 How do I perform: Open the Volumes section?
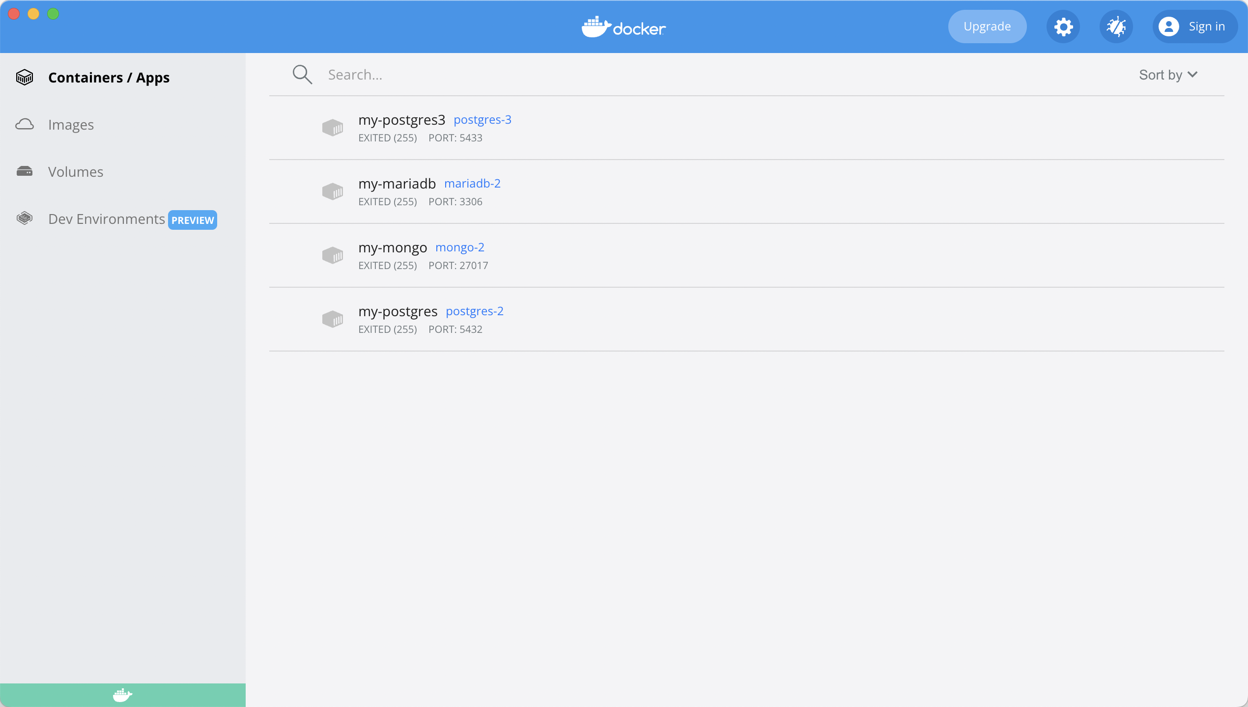[76, 172]
